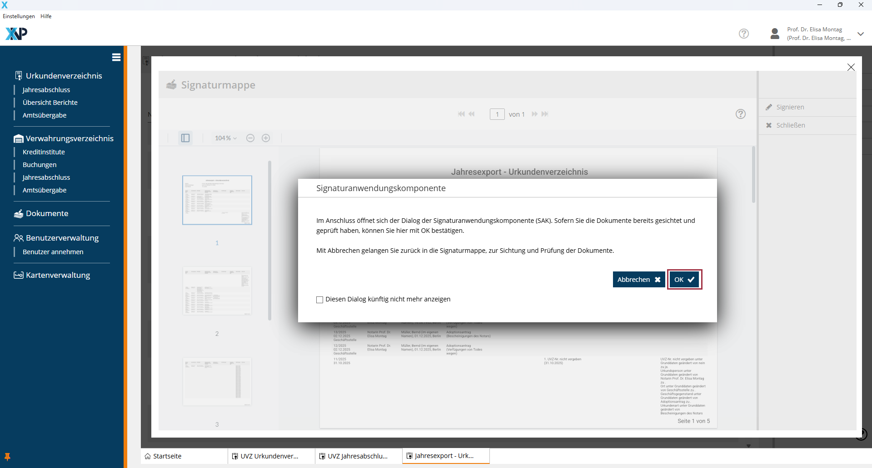Toggle the thumbnail sidebar panel icon

pos(185,138)
